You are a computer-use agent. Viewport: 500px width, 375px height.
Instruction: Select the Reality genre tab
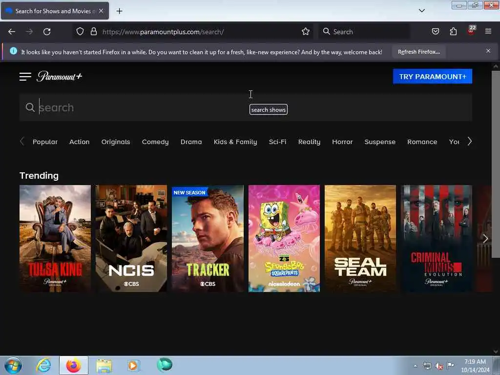coord(309,142)
